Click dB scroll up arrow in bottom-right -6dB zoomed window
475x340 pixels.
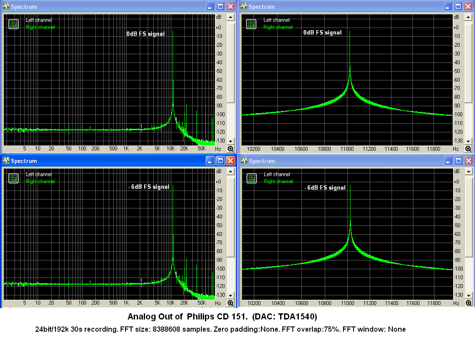(468, 171)
